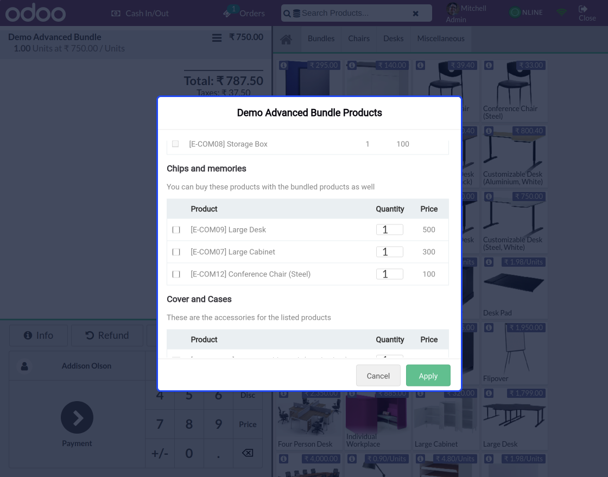Image resolution: width=608 pixels, height=477 pixels.
Task: Click the Chips and memories section heading
Action: click(x=206, y=169)
